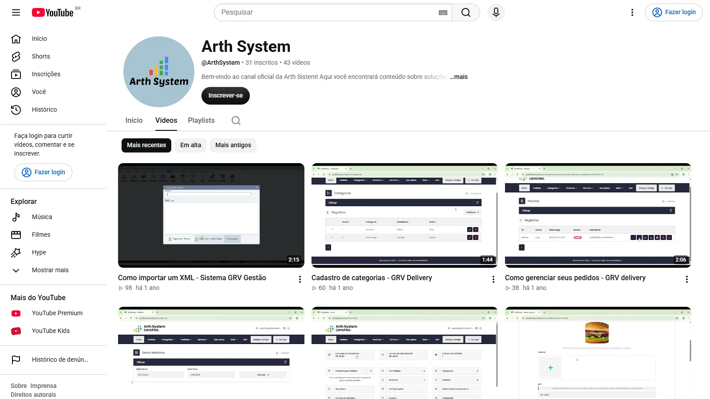Open Música under Explorar
This screenshot has height=399, width=710.
click(x=53, y=217)
